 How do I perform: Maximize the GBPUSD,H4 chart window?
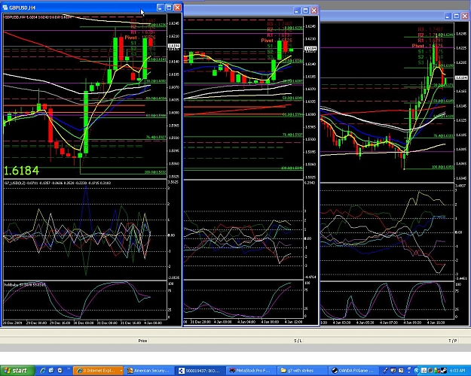pyautogui.click(x=169, y=8)
